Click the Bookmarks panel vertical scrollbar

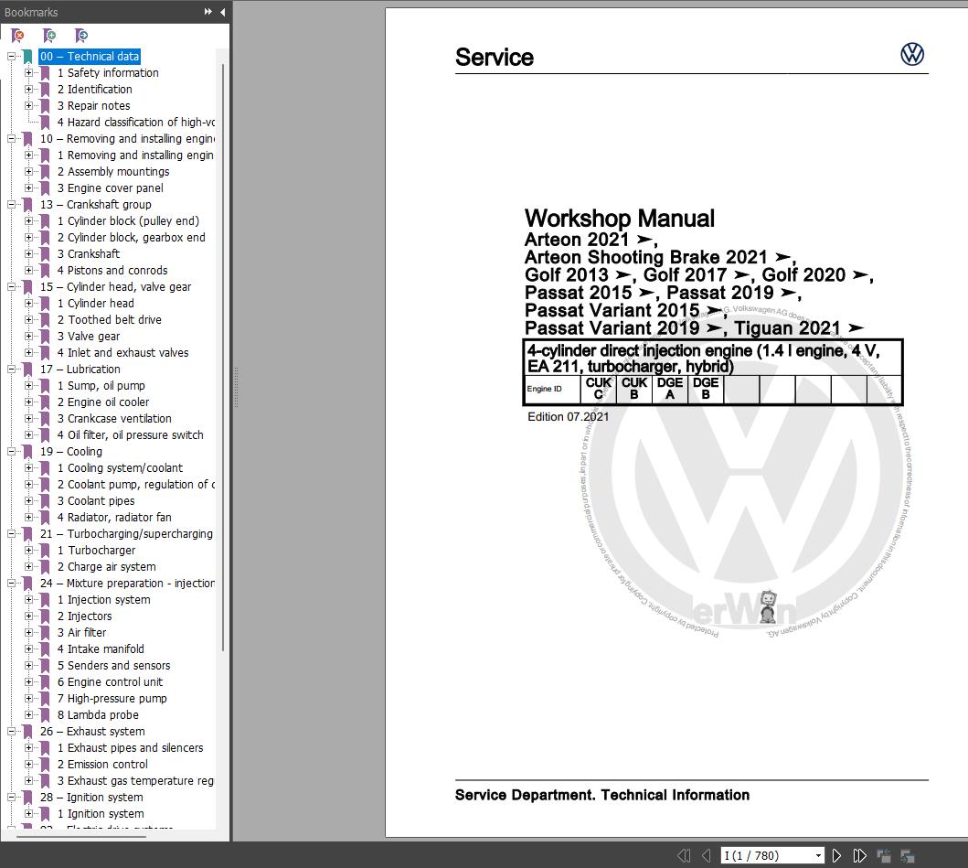click(x=222, y=357)
